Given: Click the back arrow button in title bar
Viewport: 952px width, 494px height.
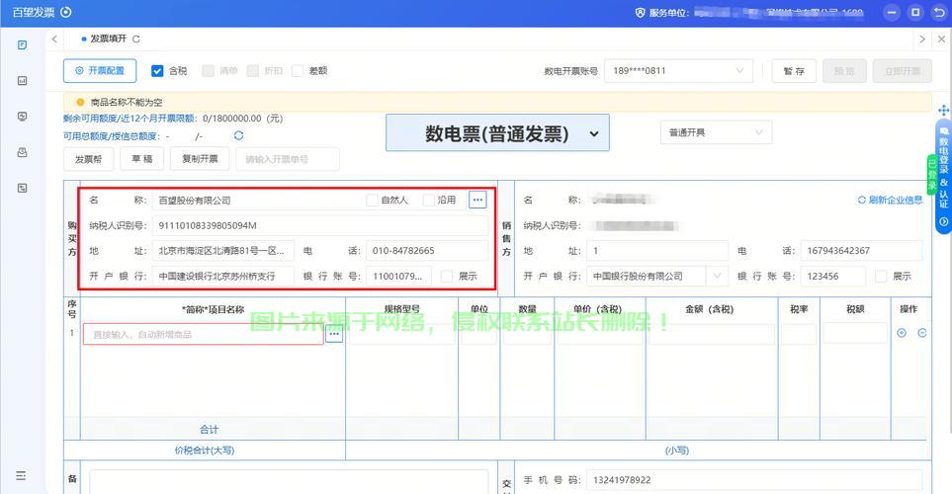Looking at the screenshot, I should (938, 12).
